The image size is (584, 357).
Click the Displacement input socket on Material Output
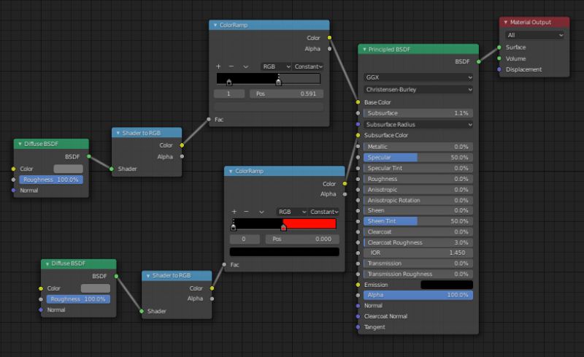(499, 69)
